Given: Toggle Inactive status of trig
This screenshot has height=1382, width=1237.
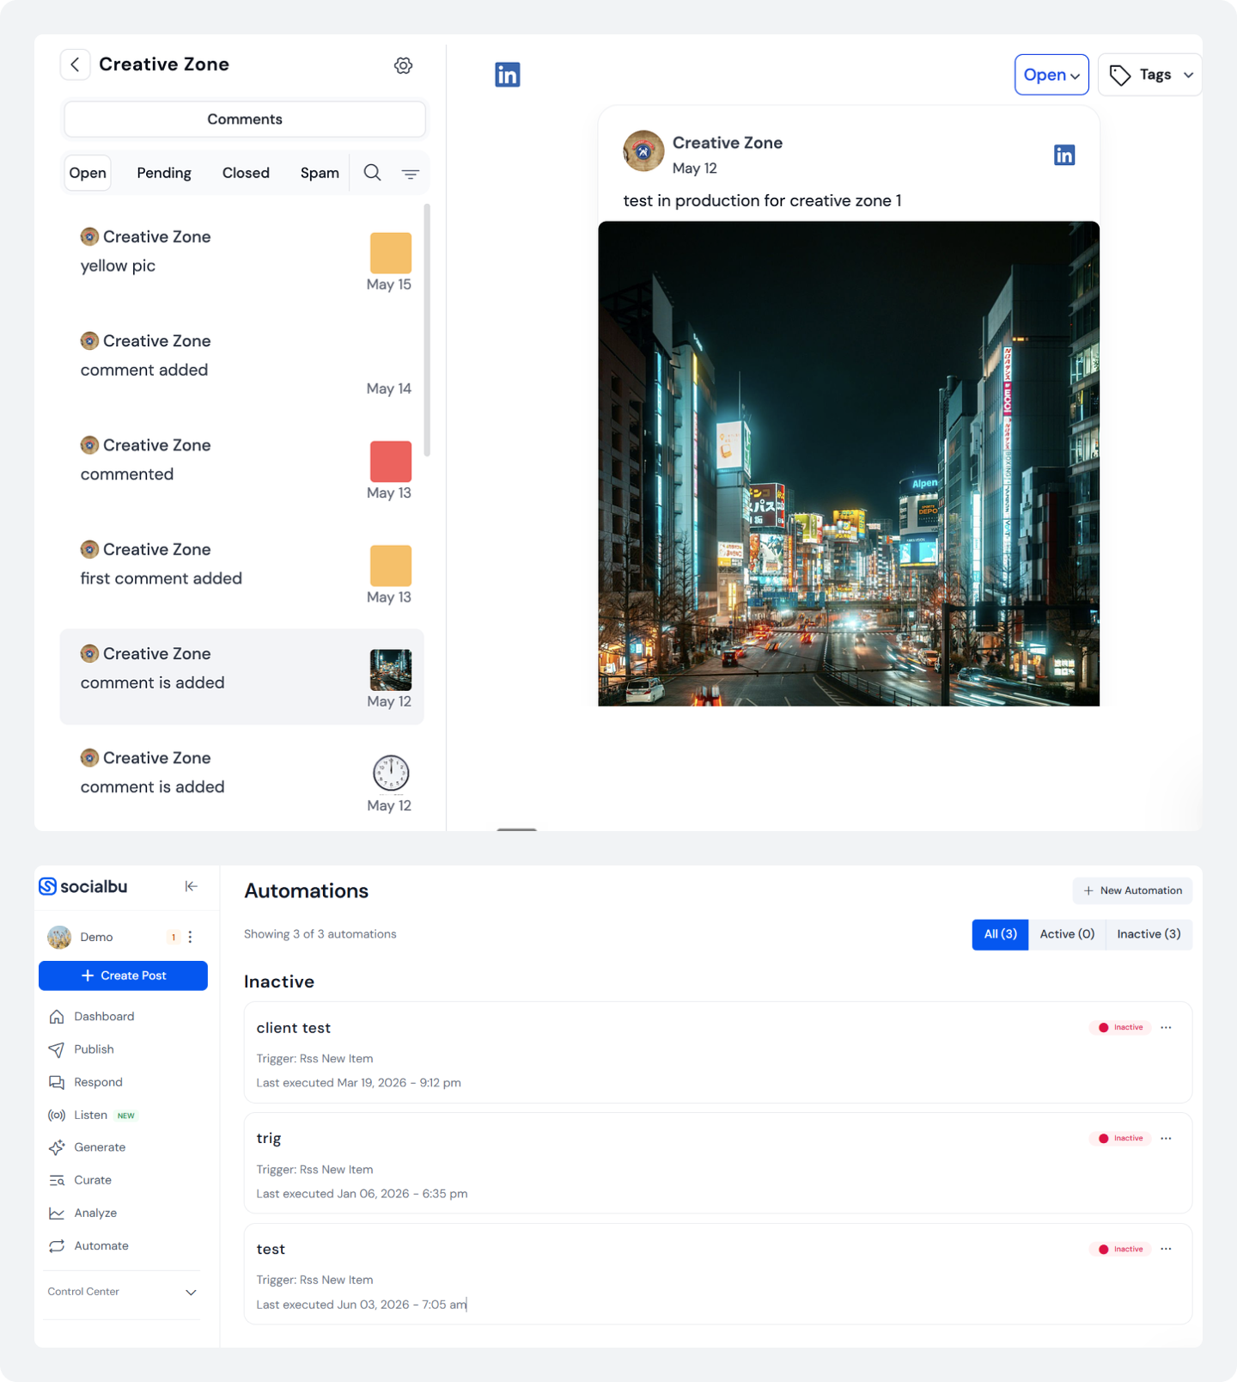Looking at the screenshot, I should (1120, 1138).
